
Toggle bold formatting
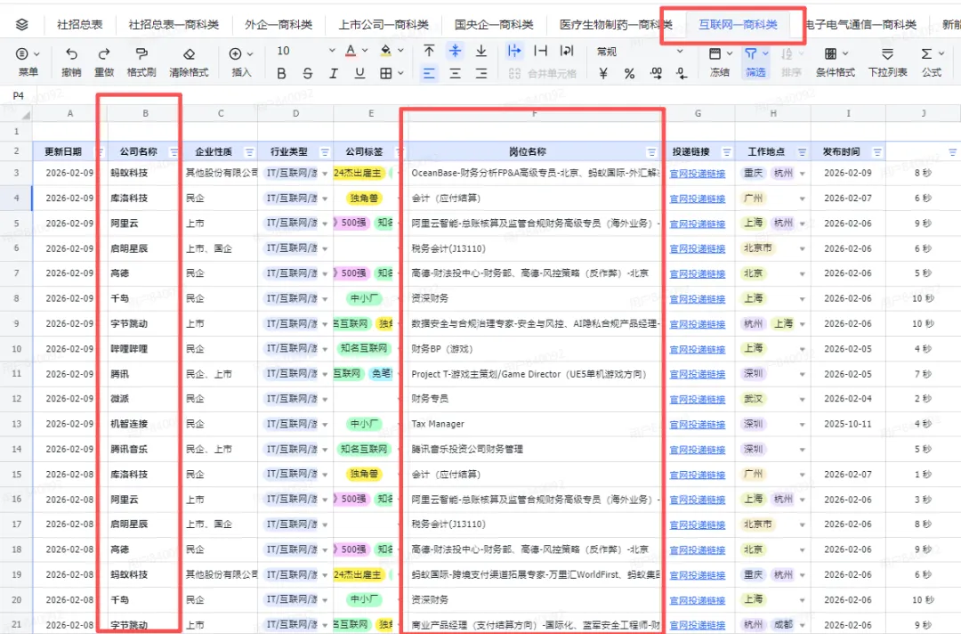point(281,74)
